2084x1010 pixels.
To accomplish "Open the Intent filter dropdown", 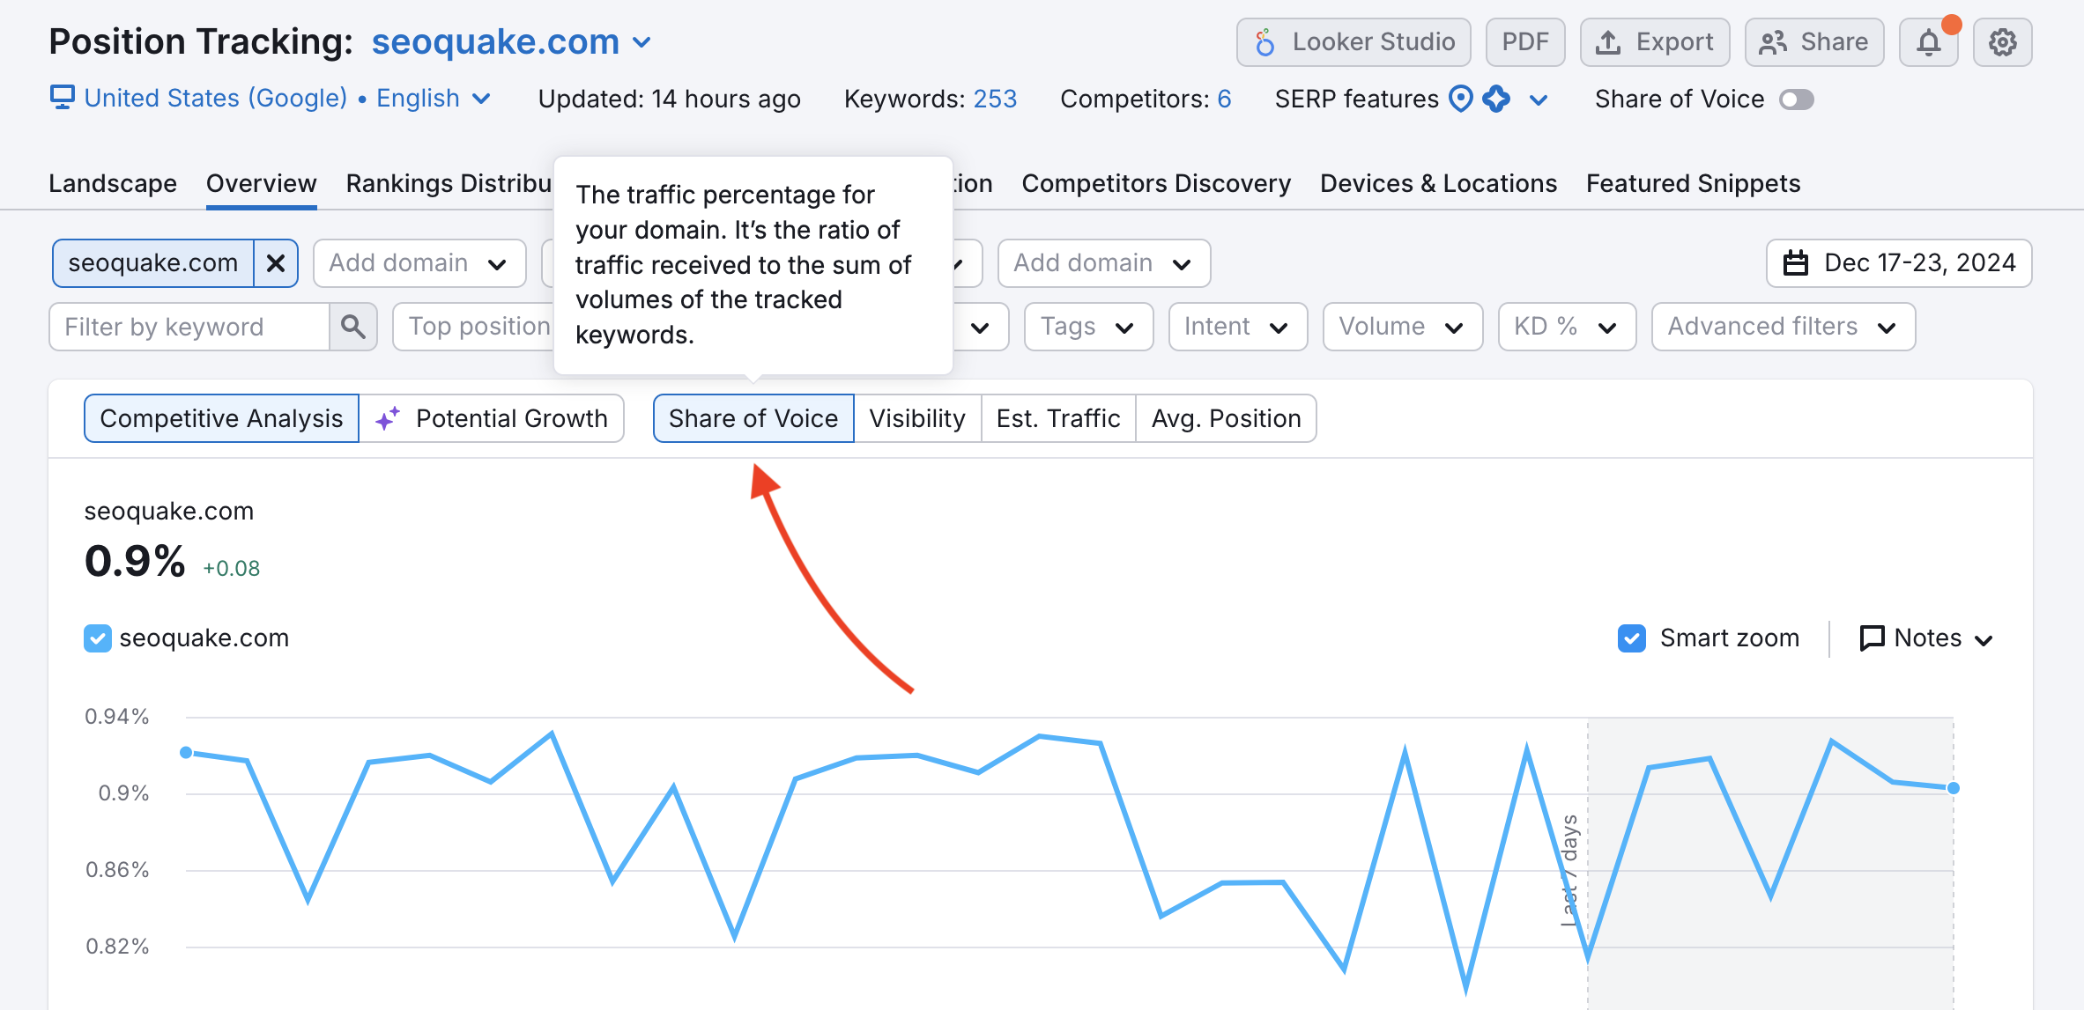I will 1237,326.
